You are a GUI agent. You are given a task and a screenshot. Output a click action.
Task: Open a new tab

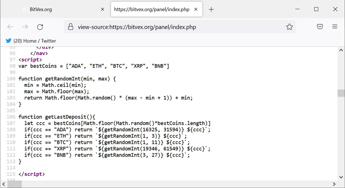[211, 9]
